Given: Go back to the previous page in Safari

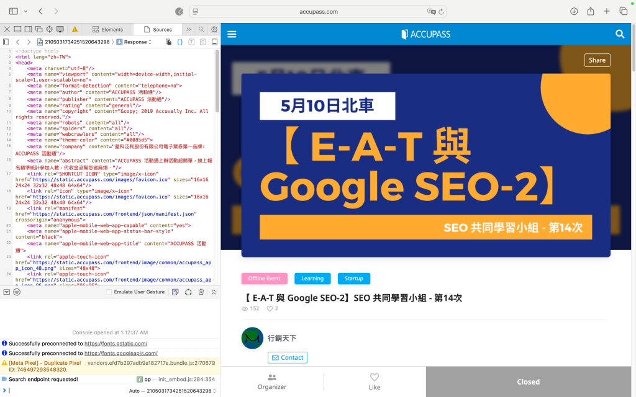Looking at the screenshot, I should [x=40, y=11].
